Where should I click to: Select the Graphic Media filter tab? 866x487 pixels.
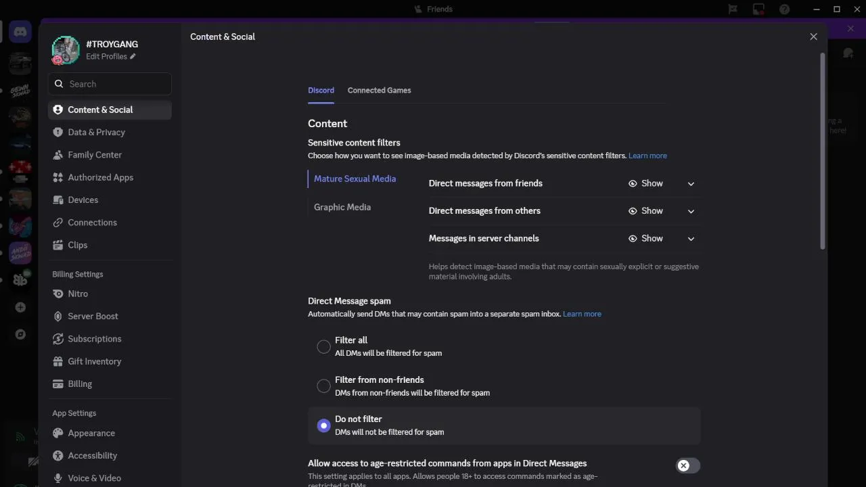[342, 207]
